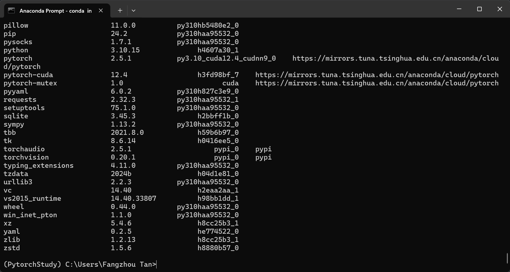Click the pillow package name
Screen dimensions: 510x272
(x=16, y=25)
